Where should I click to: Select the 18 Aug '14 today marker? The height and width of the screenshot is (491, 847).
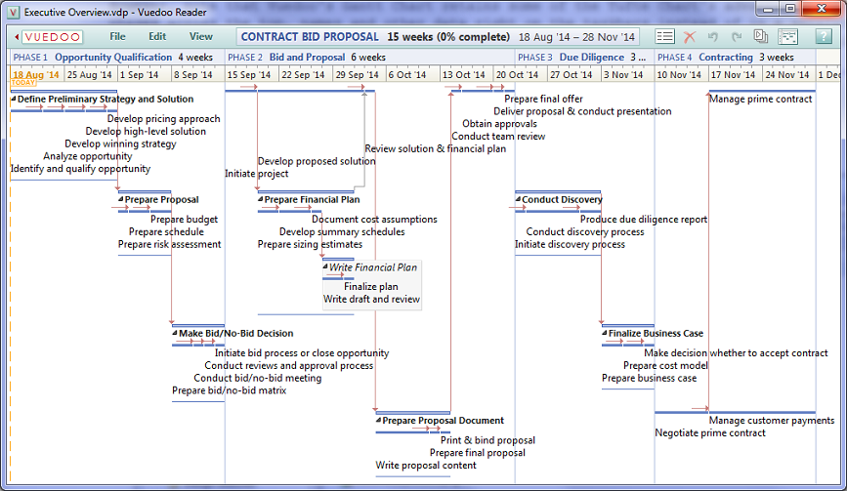pos(35,74)
